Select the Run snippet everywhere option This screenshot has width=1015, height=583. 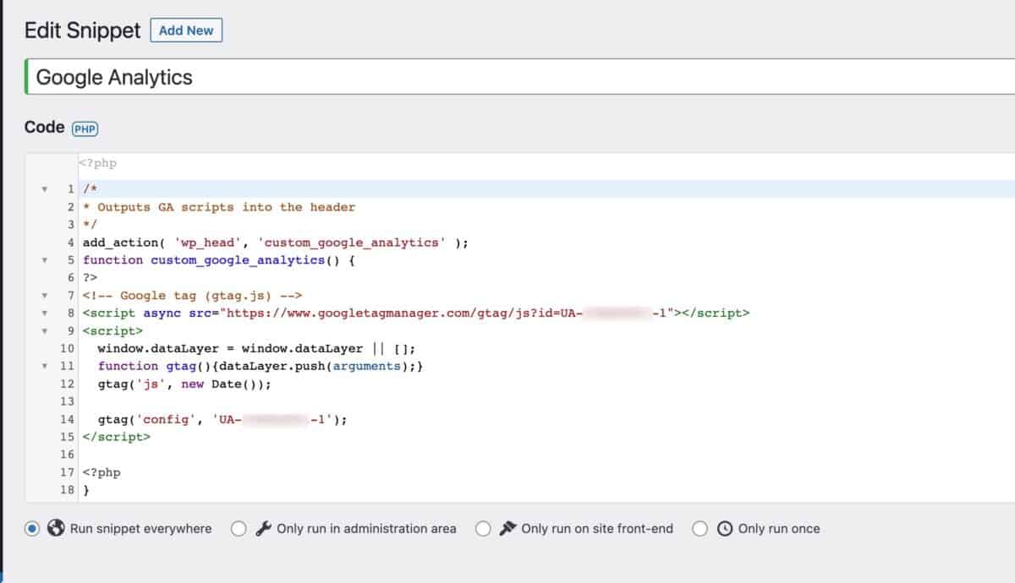[31, 529]
